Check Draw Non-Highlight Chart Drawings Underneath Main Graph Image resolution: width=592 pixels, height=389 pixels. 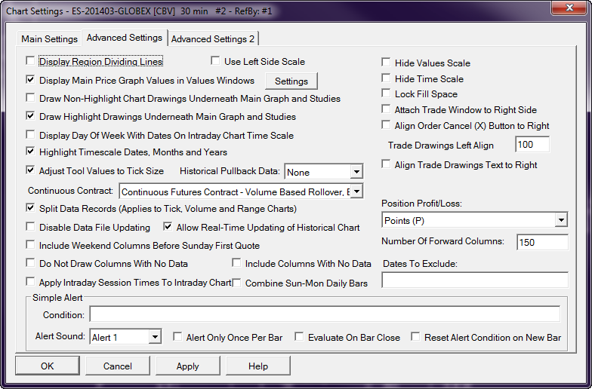[30, 98]
